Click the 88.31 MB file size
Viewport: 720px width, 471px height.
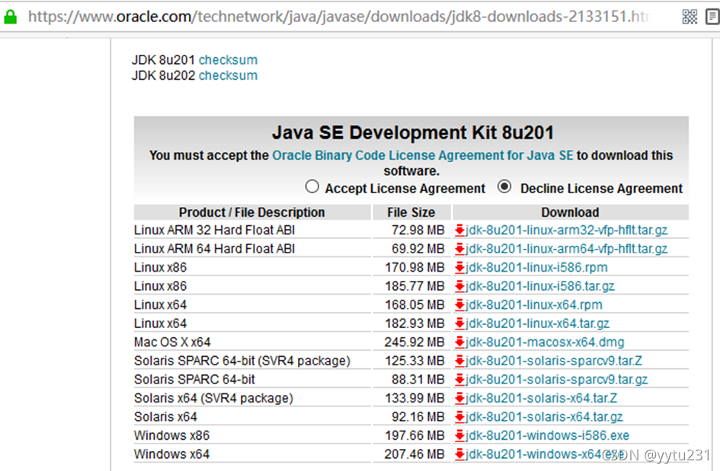418,380
